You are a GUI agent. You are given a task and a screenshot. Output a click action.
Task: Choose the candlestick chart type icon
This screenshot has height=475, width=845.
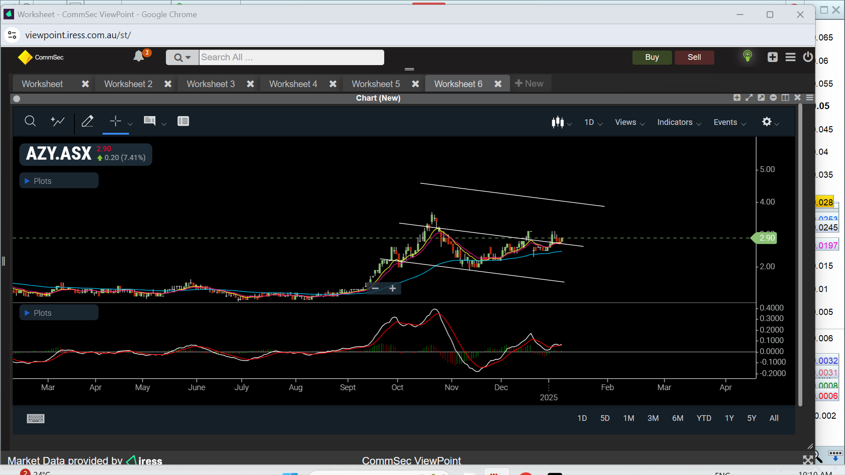tap(558, 122)
